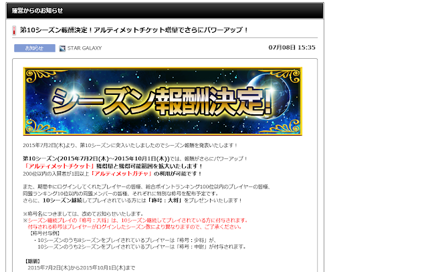
Task: Click the 運営からのお知らせ header bar
Action: pyautogui.click(x=165, y=11)
